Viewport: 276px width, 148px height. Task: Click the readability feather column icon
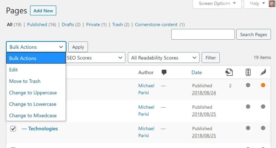coord(263,72)
